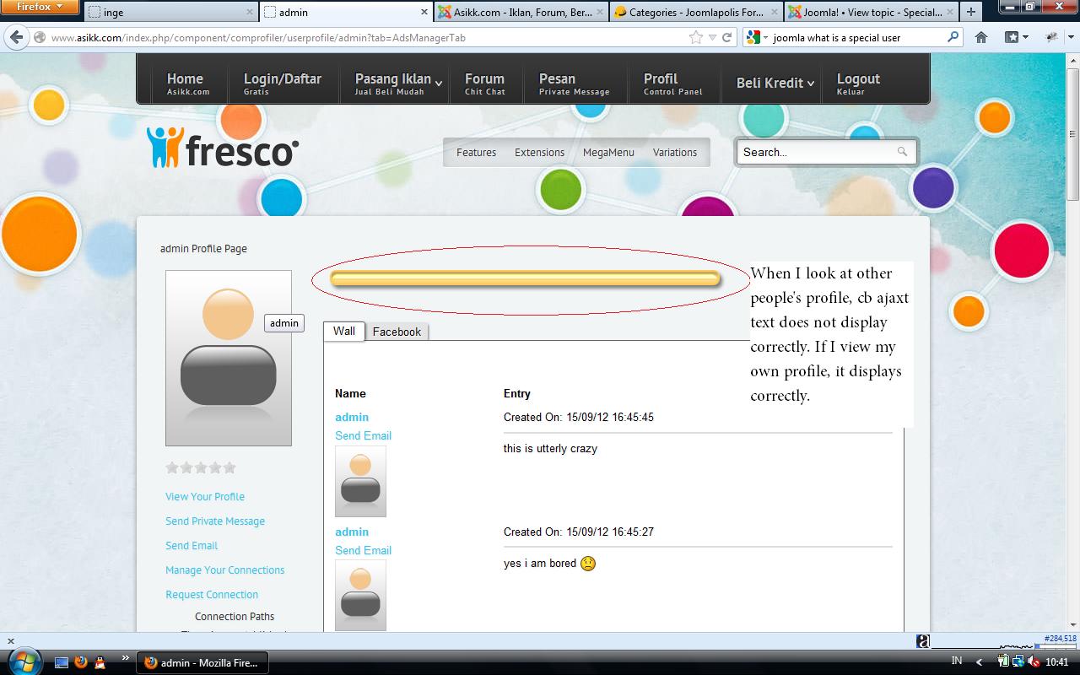
Task: Choose search engine via Google dropdown
Action: coord(756,37)
